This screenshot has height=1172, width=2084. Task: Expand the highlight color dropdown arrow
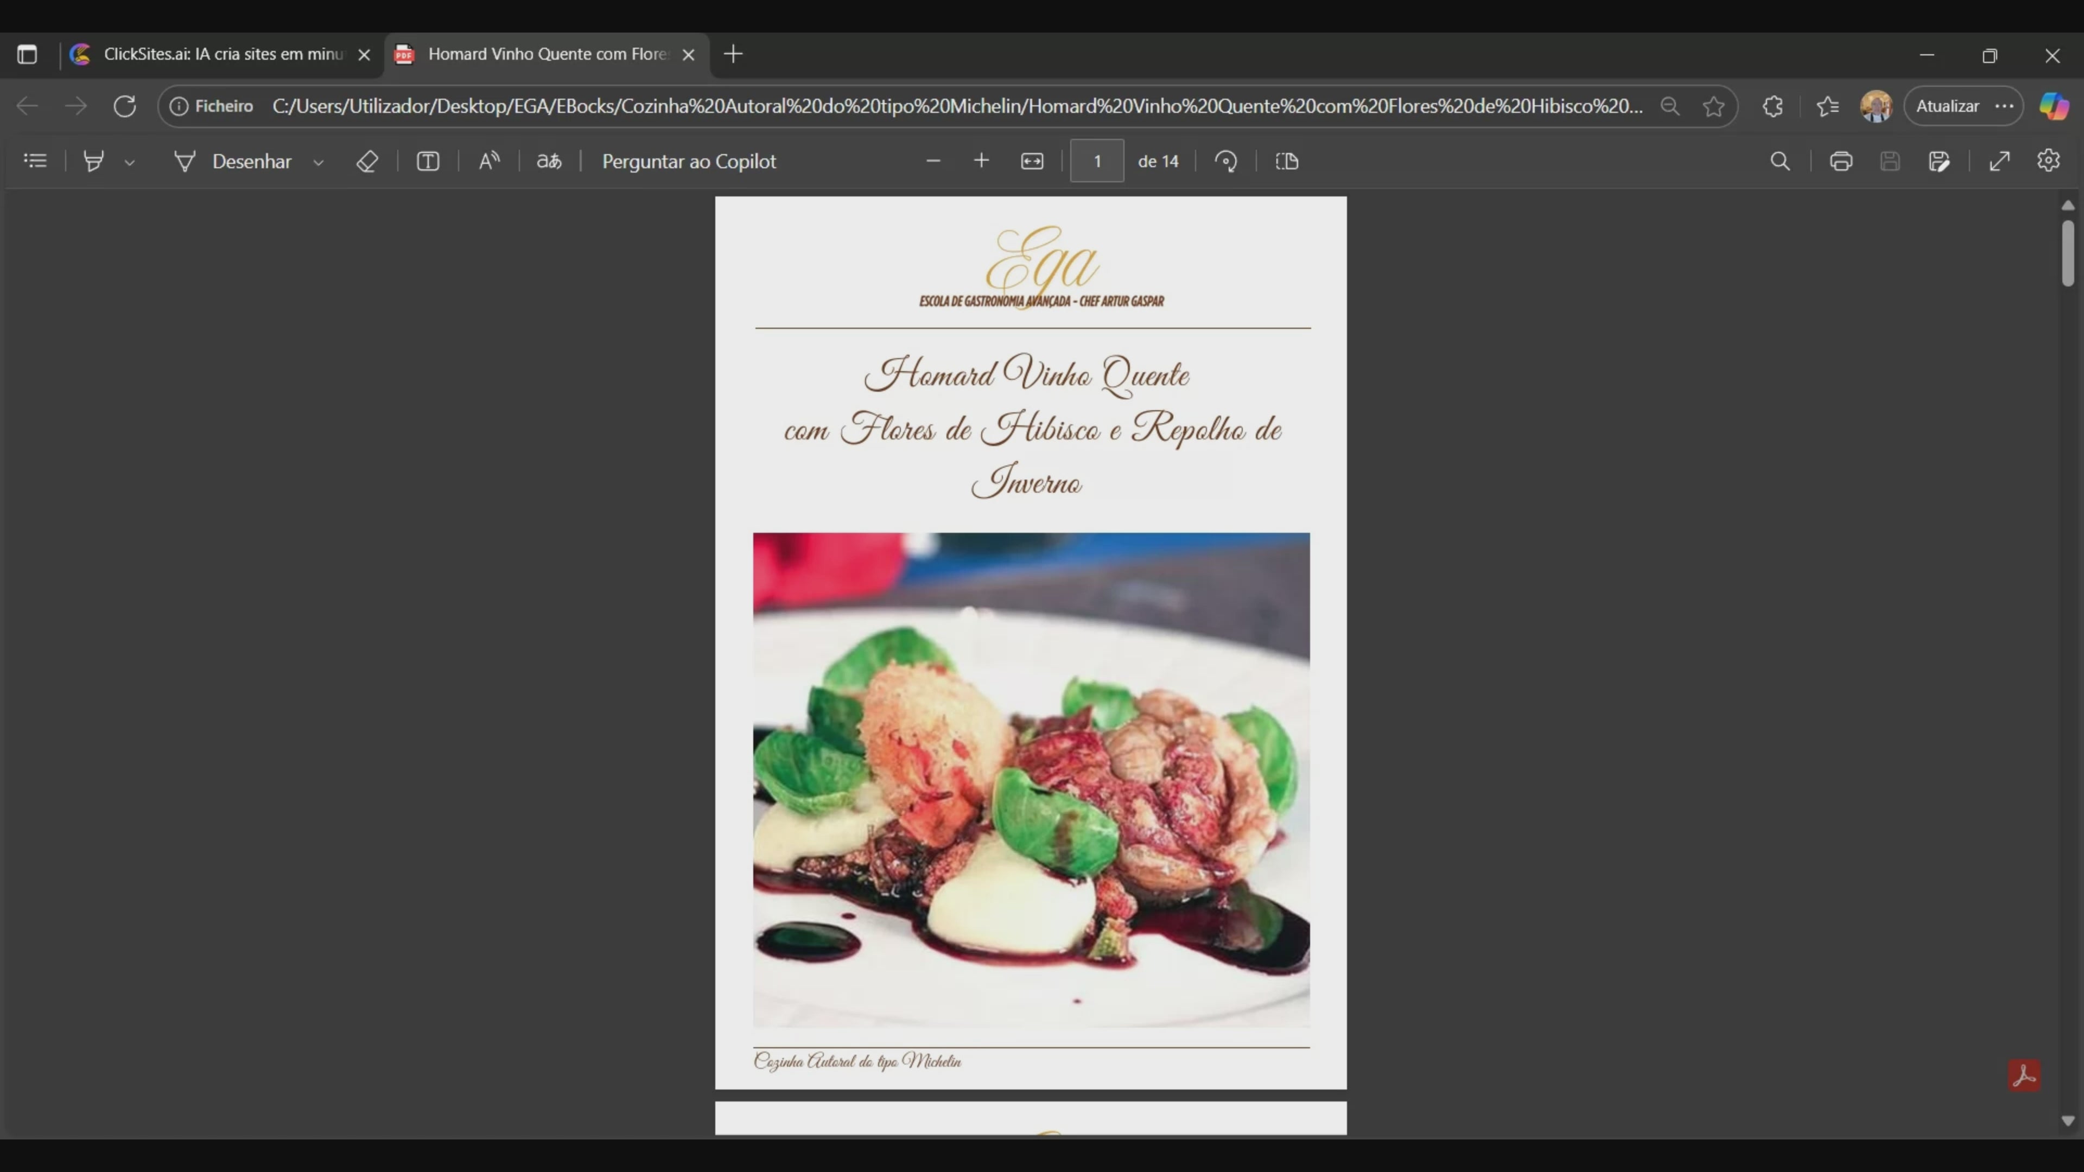tap(130, 163)
